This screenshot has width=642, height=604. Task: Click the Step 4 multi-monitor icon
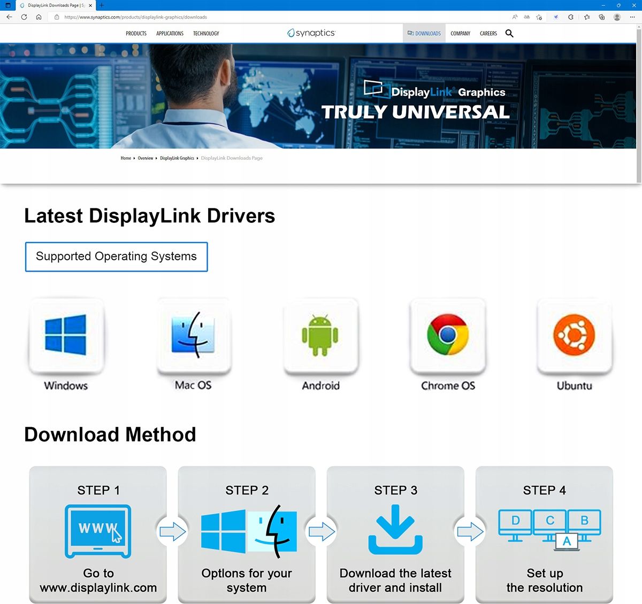tap(549, 529)
